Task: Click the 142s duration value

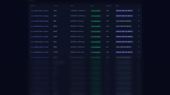Action: pyautogui.click(x=108, y=52)
